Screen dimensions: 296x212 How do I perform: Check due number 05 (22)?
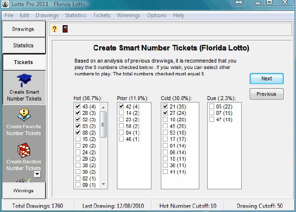[212, 106]
